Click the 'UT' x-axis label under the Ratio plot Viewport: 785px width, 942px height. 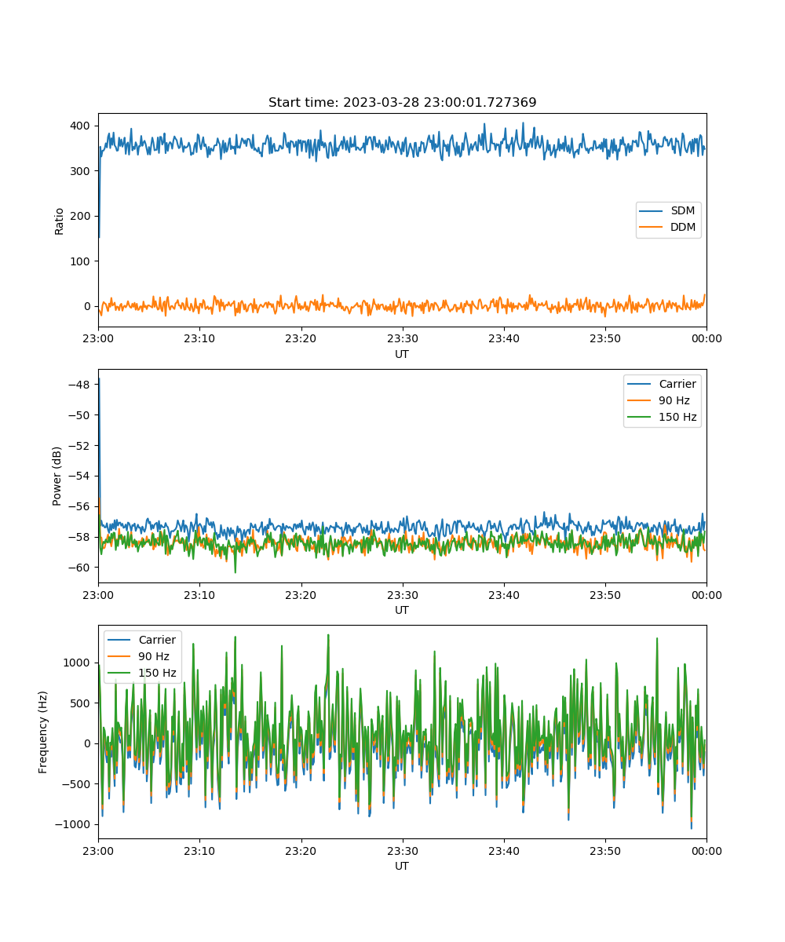pos(402,354)
